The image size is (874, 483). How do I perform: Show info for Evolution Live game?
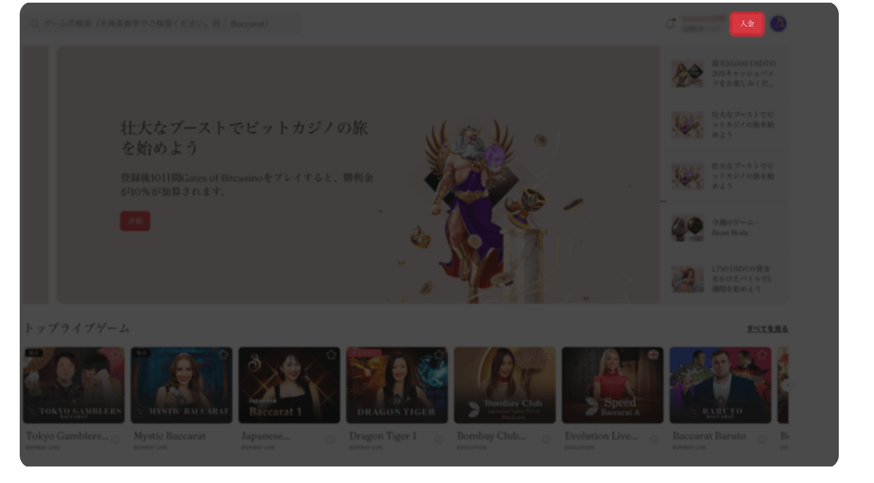pyautogui.click(x=654, y=440)
